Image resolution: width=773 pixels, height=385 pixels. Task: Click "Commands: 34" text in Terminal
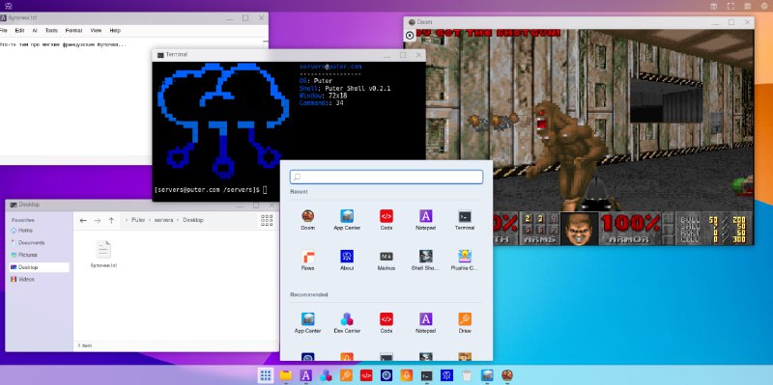pyautogui.click(x=322, y=103)
